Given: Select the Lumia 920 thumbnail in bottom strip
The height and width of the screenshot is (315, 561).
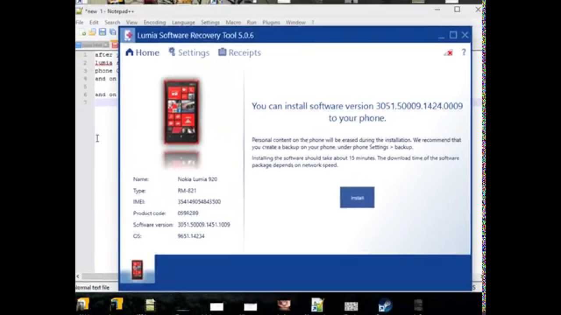Looking at the screenshot, I should click(x=137, y=269).
